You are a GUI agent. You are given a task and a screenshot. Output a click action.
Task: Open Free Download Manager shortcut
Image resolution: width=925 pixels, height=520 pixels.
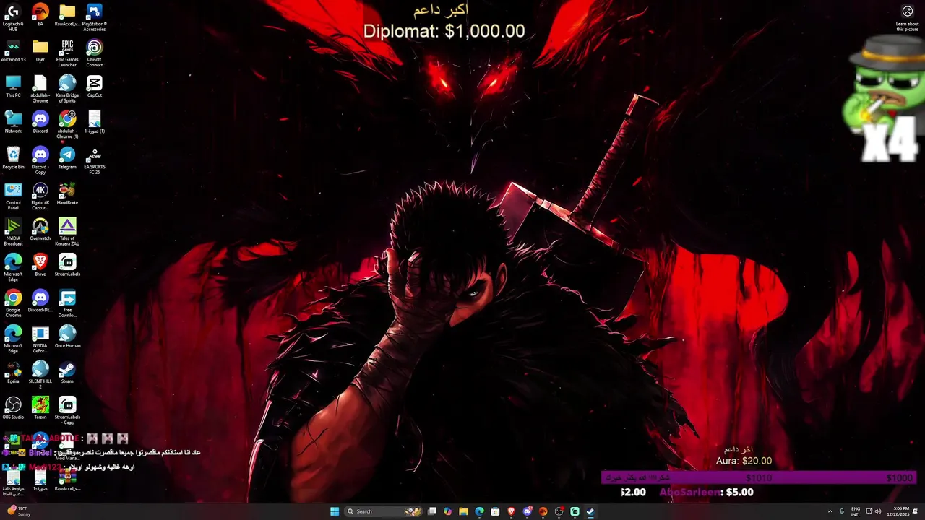pos(67,304)
